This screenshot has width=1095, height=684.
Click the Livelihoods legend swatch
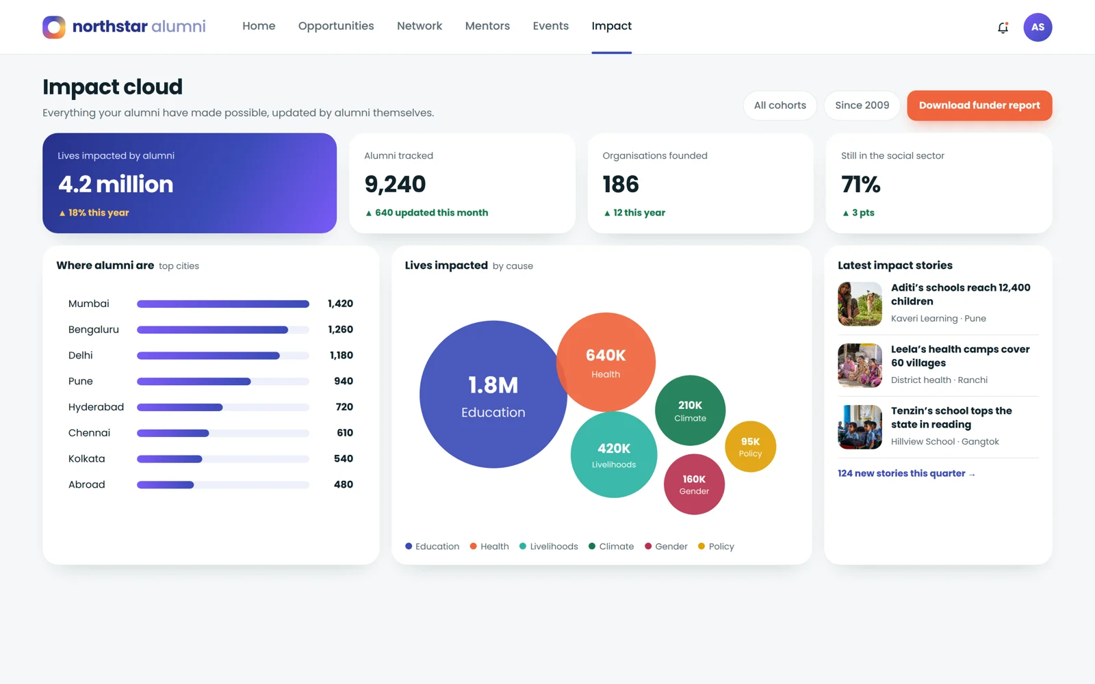pyautogui.click(x=523, y=547)
